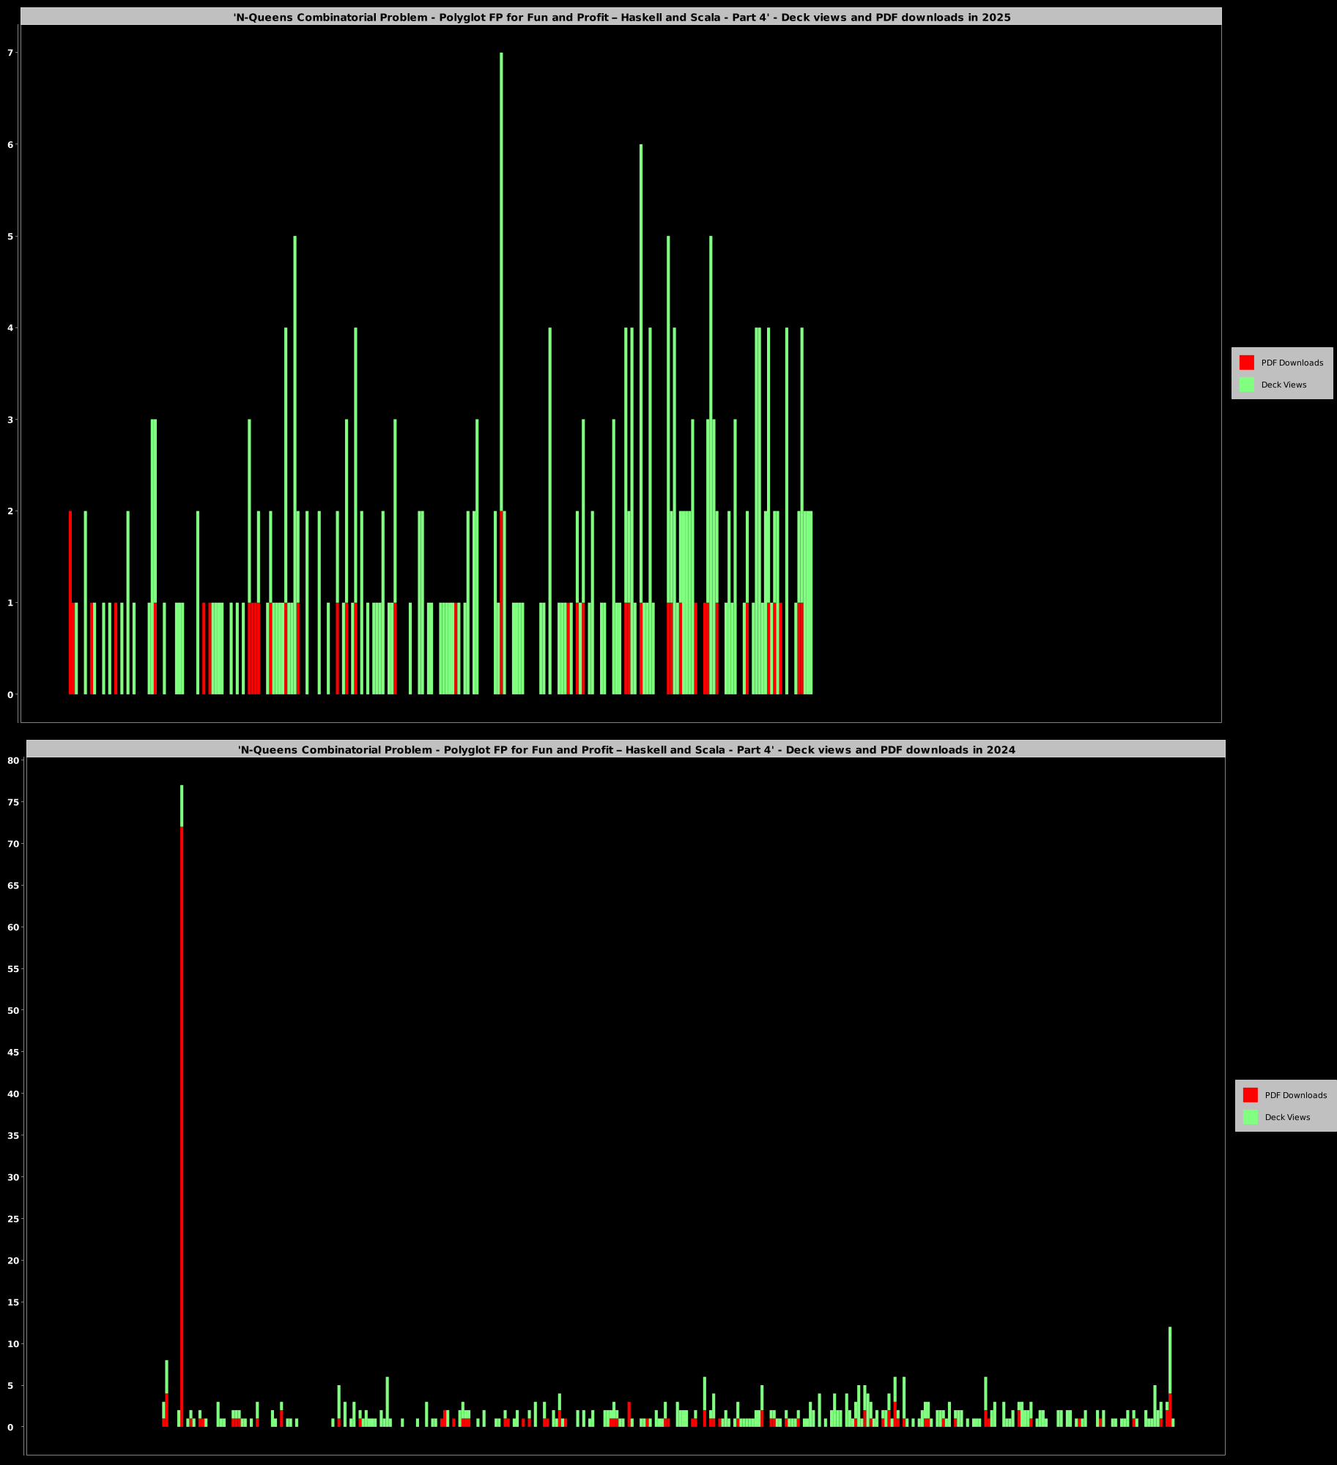Select the Deck Views label in 2024 legend
Viewport: 1337px width, 1465px height.
click(1287, 1117)
